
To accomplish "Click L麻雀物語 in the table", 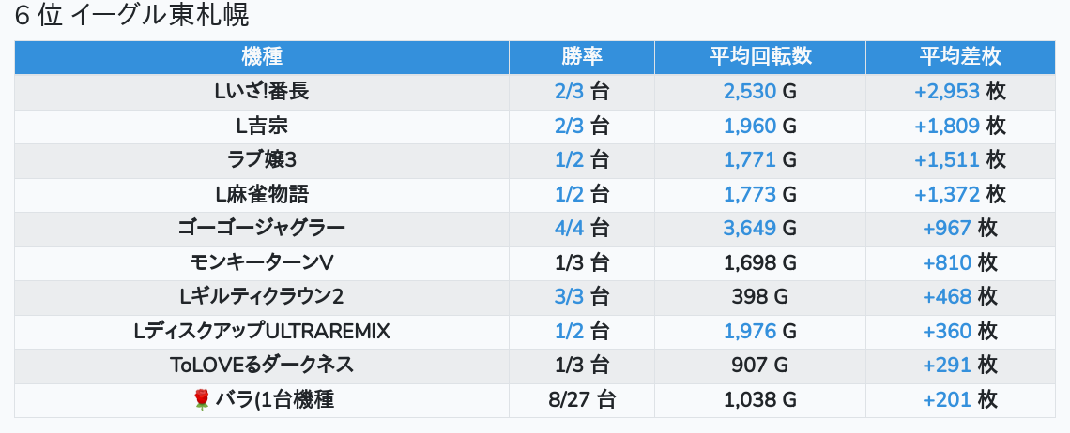I will click(262, 194).
